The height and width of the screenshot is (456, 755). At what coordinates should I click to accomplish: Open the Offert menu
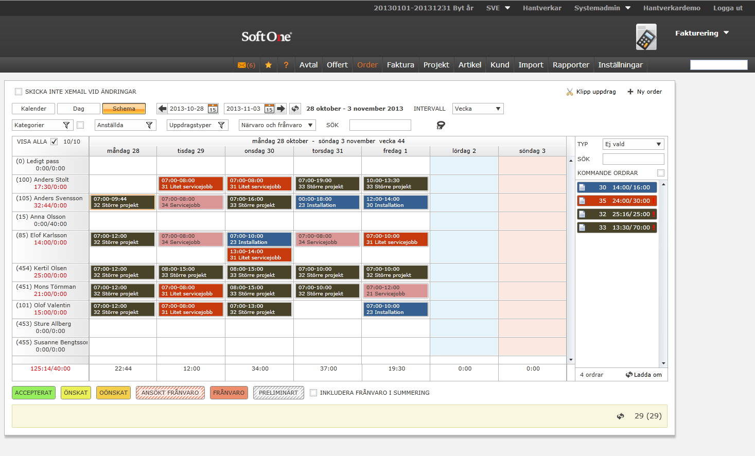point(337,65)
